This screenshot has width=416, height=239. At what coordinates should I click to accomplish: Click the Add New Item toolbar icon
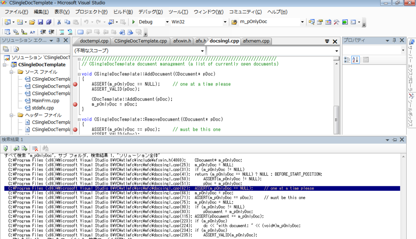click(20, 22)
